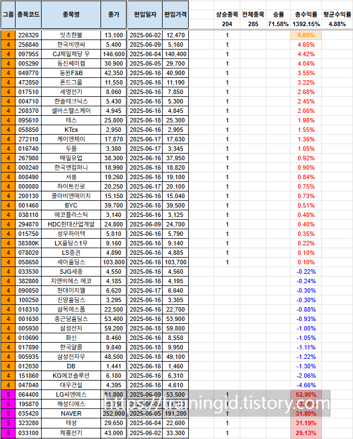This screenshot has height=439, width=353.
Task: Select return cell 5.05%
Action: coord(306,35)
